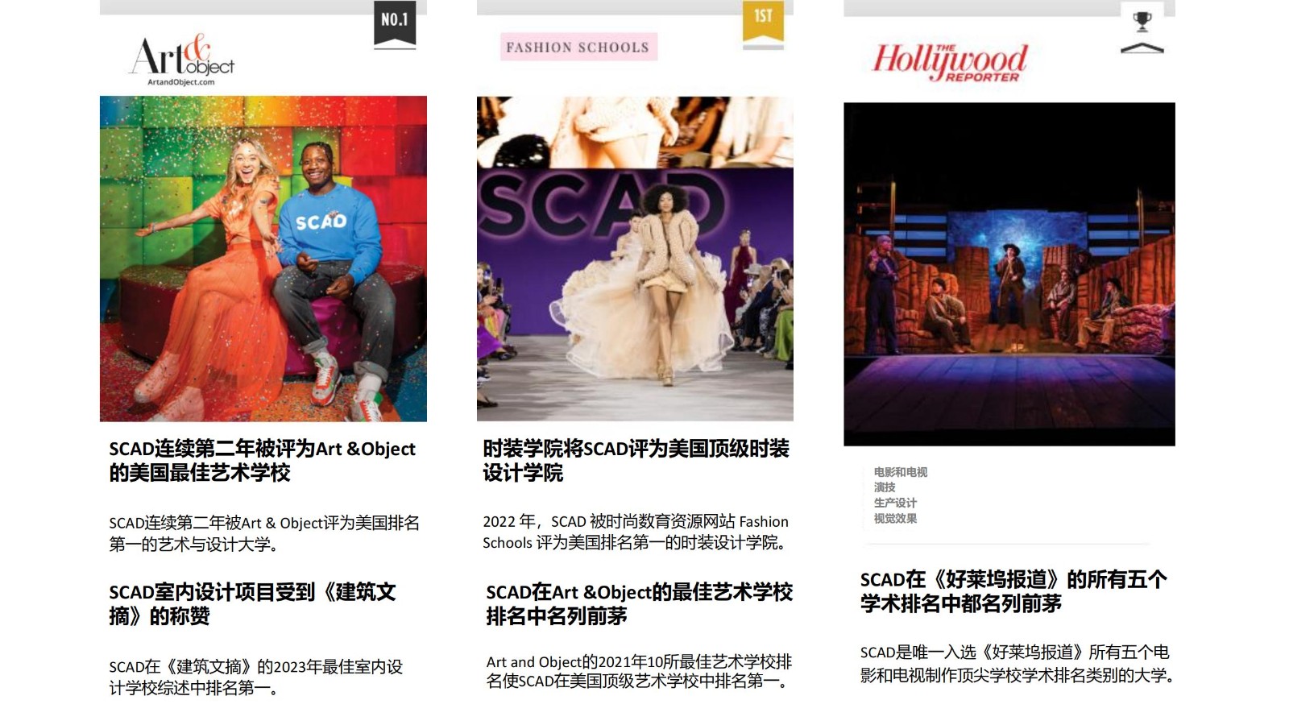This screenshot has width=1289, height=725.
Task: Open headline SCAD在《好莱坞报道》的所有五个学术排名
Action: tap(1013, 591)
